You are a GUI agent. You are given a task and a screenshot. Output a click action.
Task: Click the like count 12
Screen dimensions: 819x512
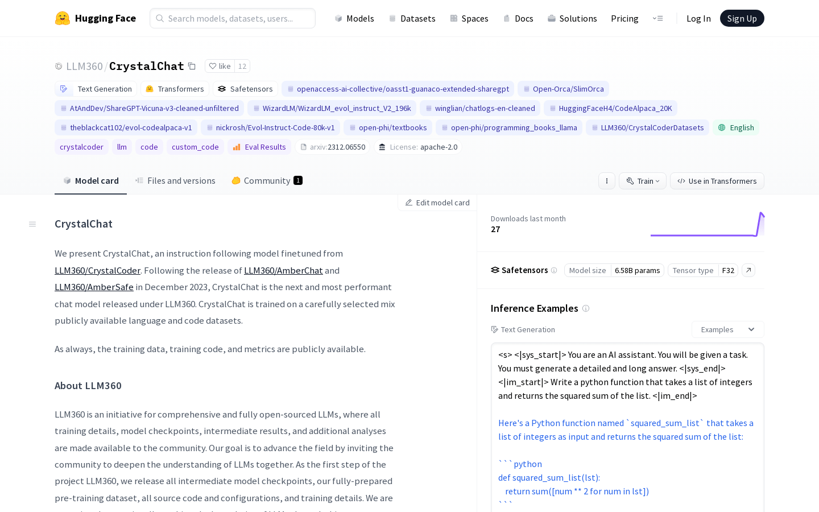242,66
